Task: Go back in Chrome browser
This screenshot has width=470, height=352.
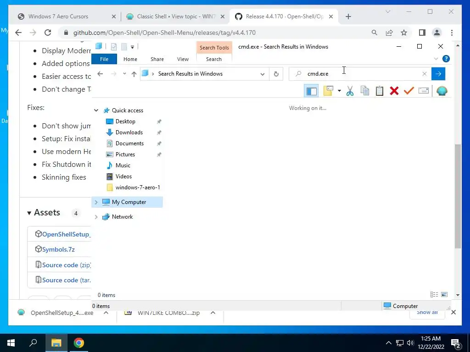Action: click(x=18, y=33)
